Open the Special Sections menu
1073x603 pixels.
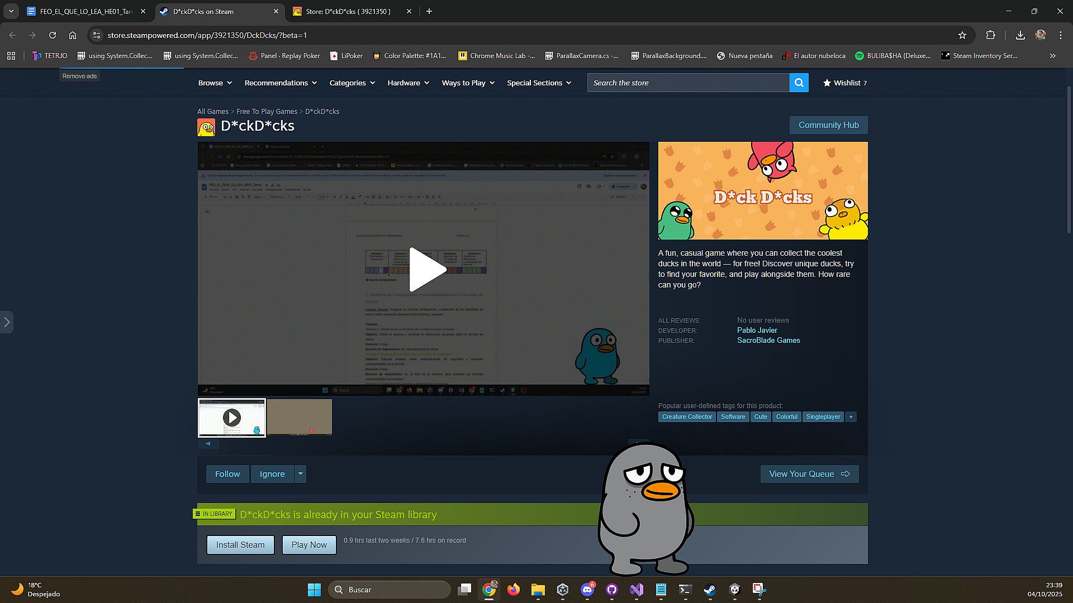(539, 83)
